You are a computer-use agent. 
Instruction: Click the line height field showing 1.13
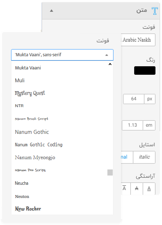[x=132, y=125]
